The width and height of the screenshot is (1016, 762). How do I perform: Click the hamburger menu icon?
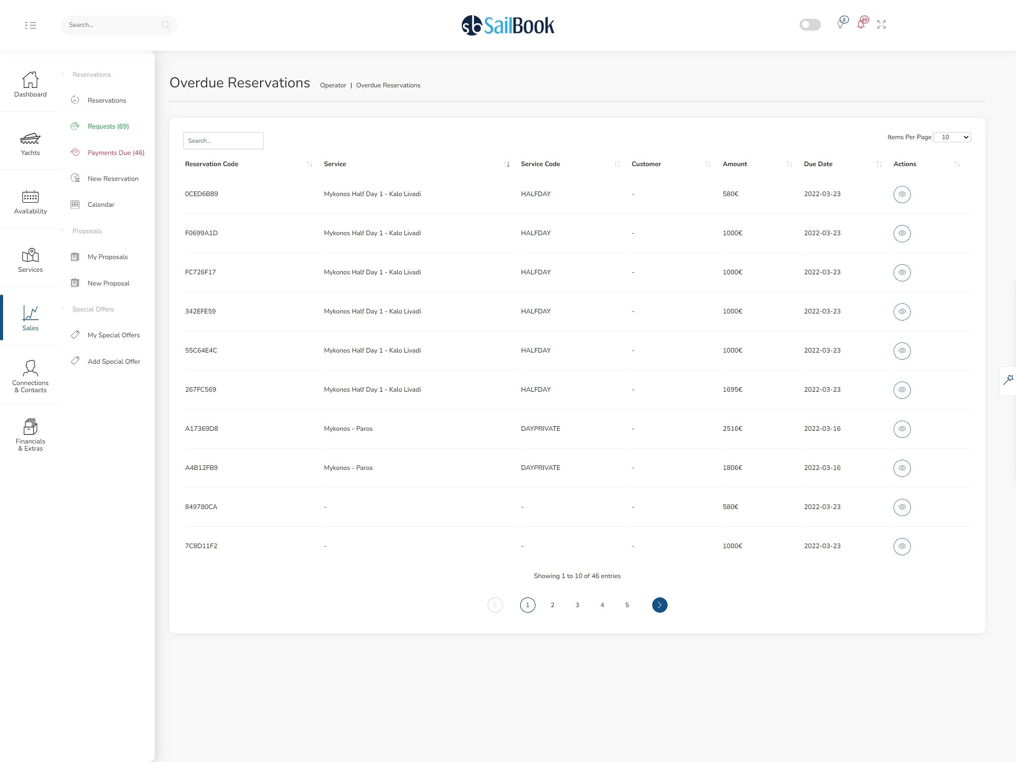(x=30, y=25)
